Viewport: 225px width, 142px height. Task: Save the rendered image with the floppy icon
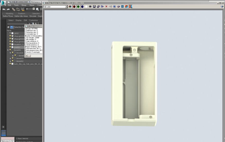coord(94,6)
